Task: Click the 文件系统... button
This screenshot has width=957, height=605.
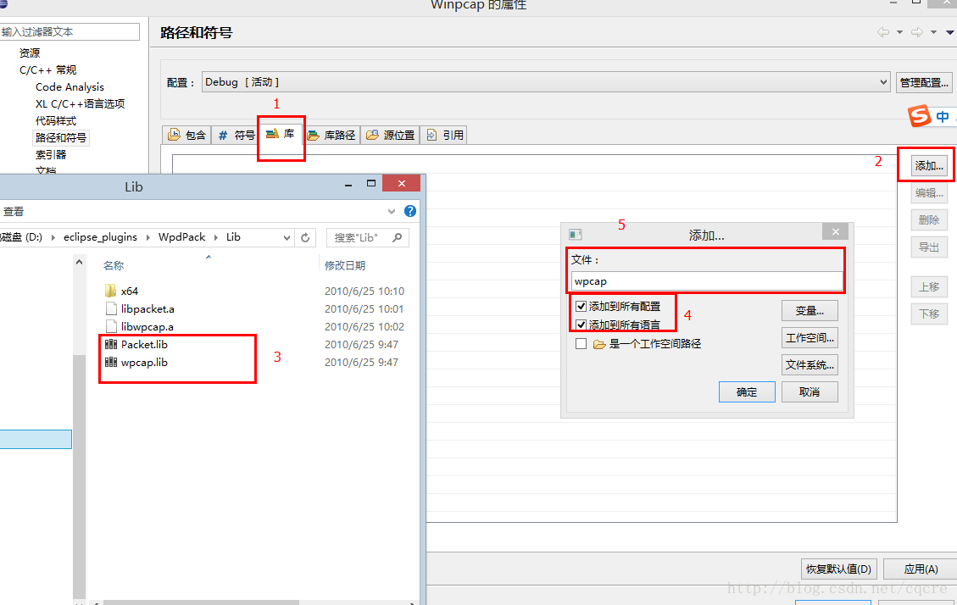Action: [810, 364]
